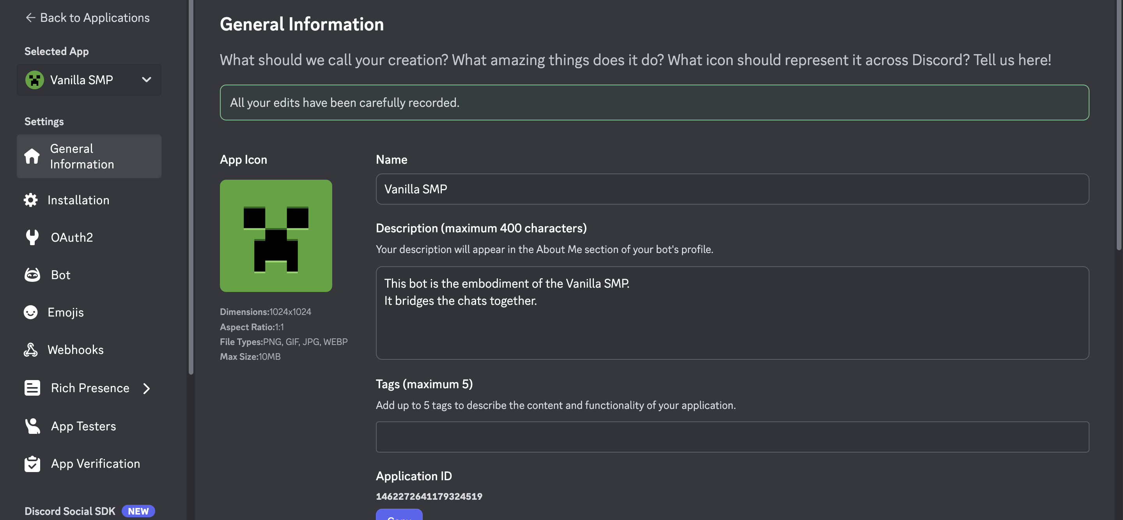
Task: Open OAuth2 settings via wrench icon
Action: point(32,237)
